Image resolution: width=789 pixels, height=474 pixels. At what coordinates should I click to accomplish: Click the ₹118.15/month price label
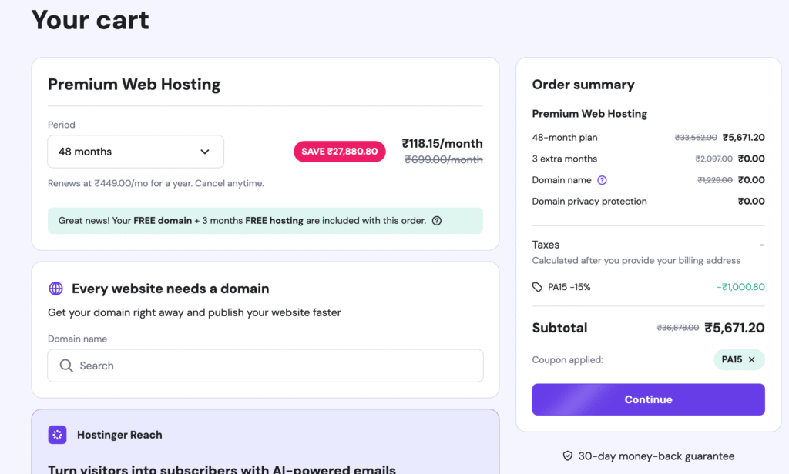(442, 143)
